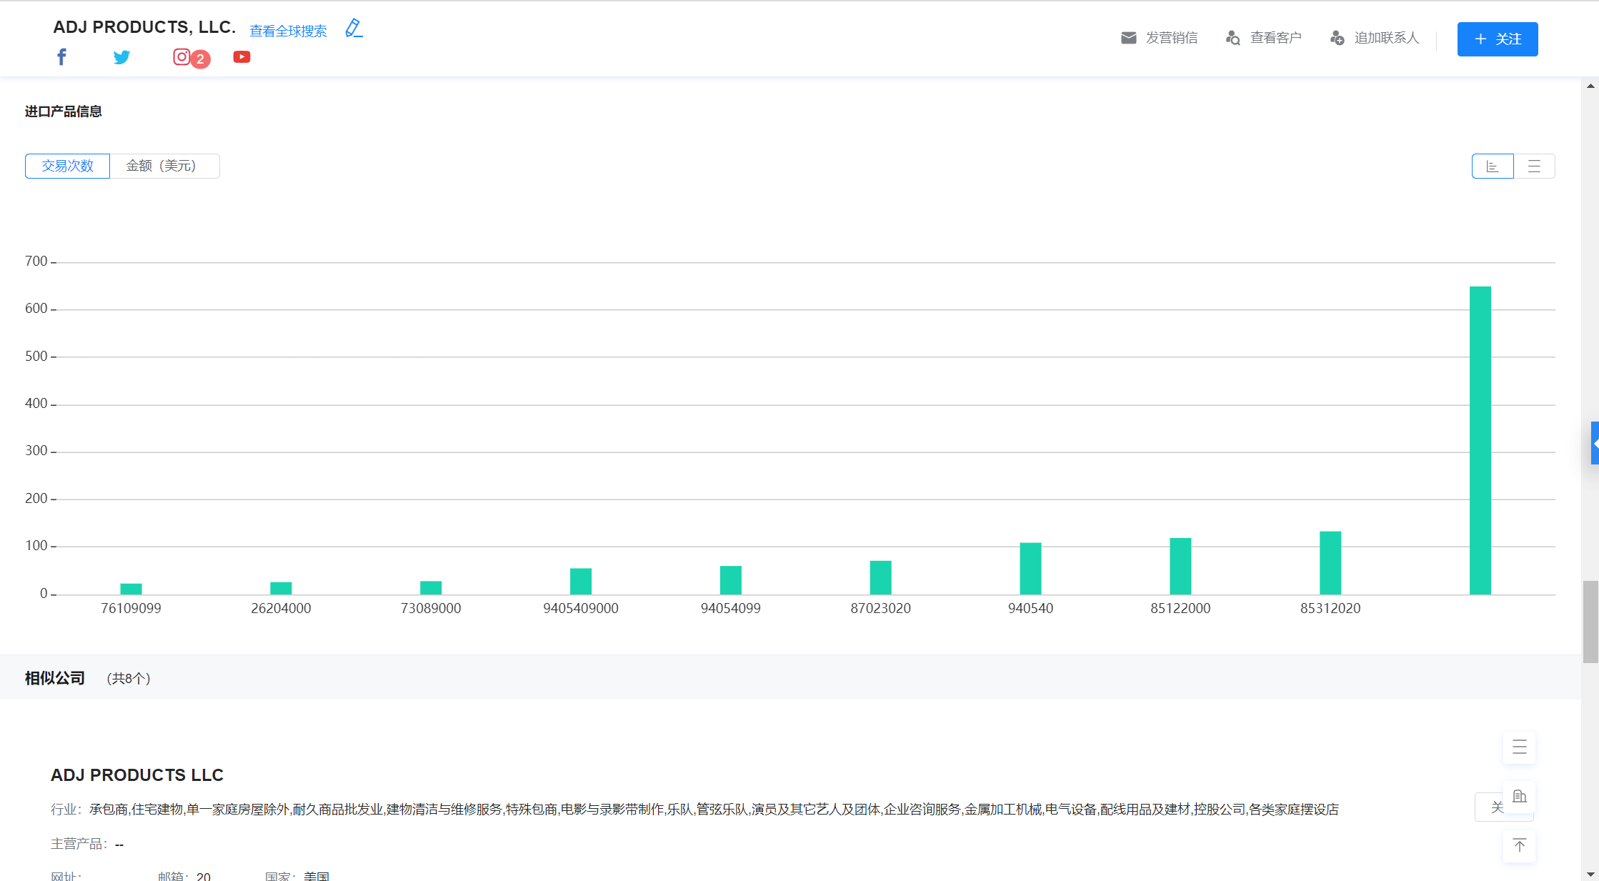
Task: Click the axis label 85122000
Action: pyautogui.click(x=1180, y=609)
